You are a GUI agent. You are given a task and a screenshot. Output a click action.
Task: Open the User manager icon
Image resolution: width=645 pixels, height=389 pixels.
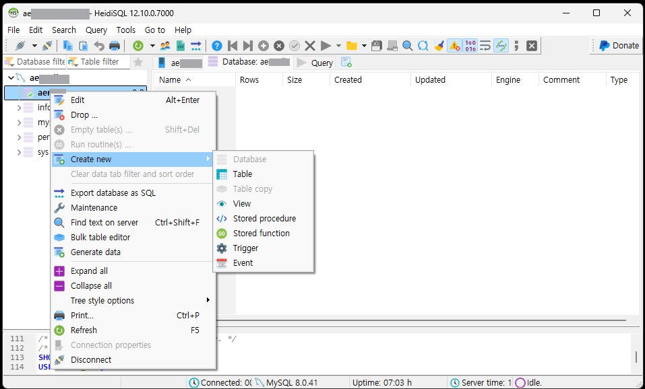[x=165, y=46]
